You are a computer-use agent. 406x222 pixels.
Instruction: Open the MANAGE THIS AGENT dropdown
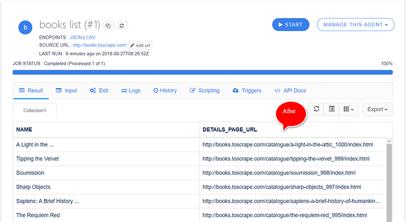click(x=355, y=25)
